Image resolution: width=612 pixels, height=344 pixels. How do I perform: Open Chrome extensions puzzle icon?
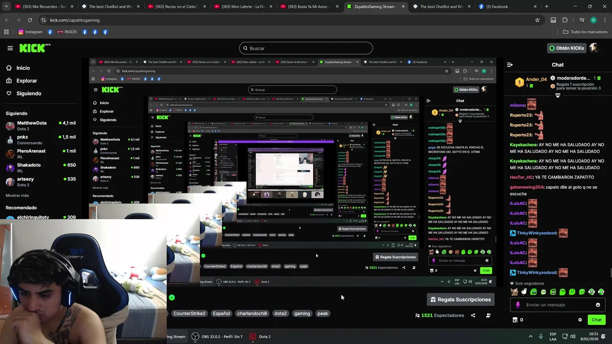(565, 20)
